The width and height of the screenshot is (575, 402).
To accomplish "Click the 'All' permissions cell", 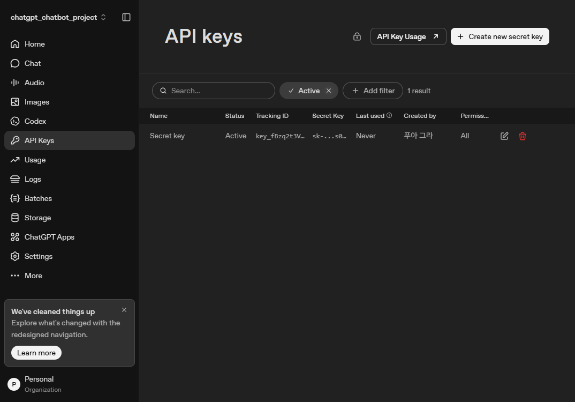I will coord(465,136).
